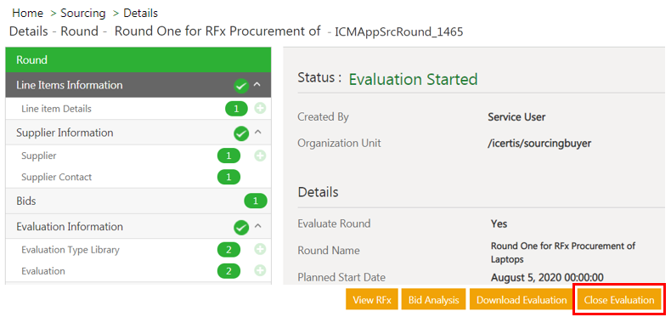Open the Bids section
This screenshot has width=671, height=317.
[138, 201]
